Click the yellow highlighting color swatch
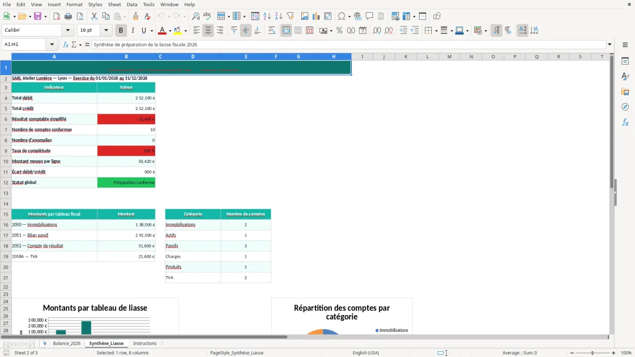Screen dimensions: 635x357 point(178,31)
